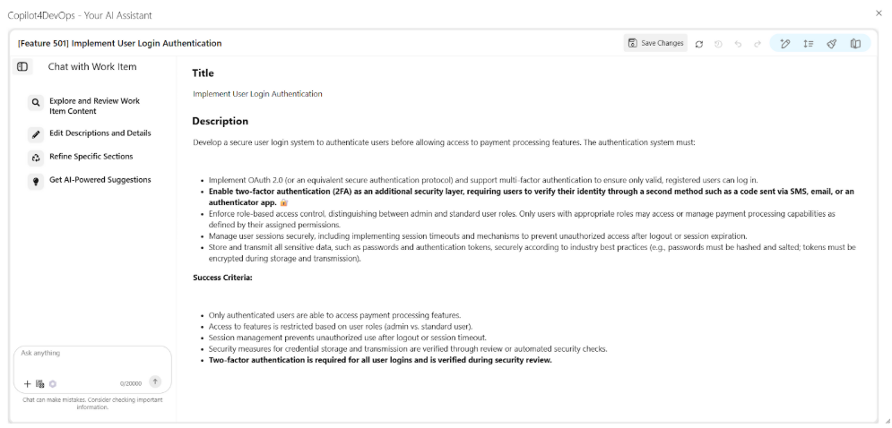
Task: Click the purple hexagon icon in chat box
Action: click(53, 383)
